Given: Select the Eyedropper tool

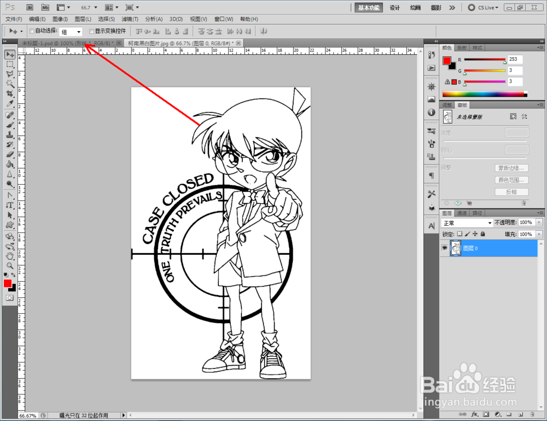Looking at the screenshot, I should pyautogui.click(x=10, y=103).
